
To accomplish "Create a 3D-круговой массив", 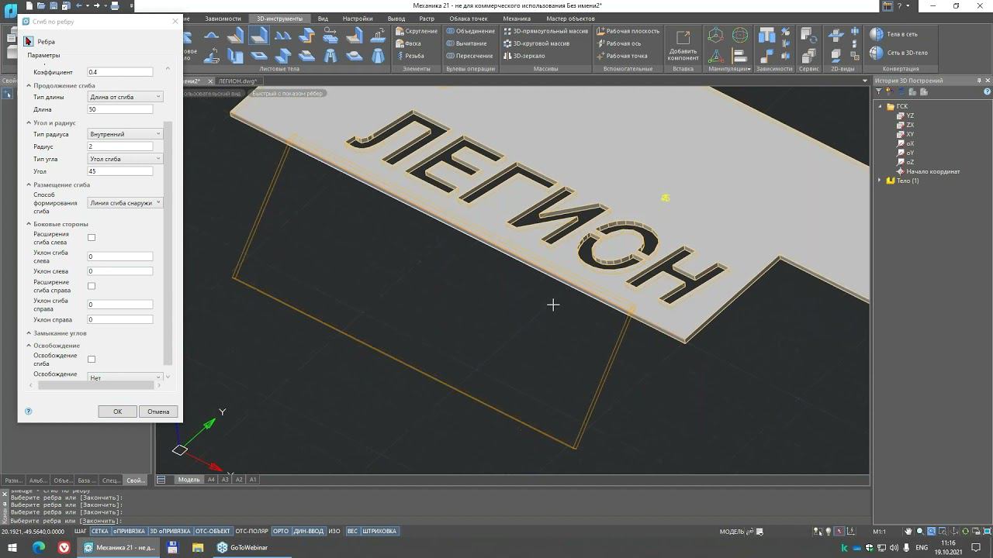I will 536,43.
